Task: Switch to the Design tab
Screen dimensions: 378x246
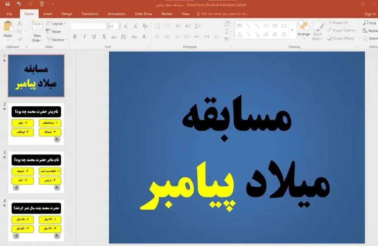Action: (67, 14)
